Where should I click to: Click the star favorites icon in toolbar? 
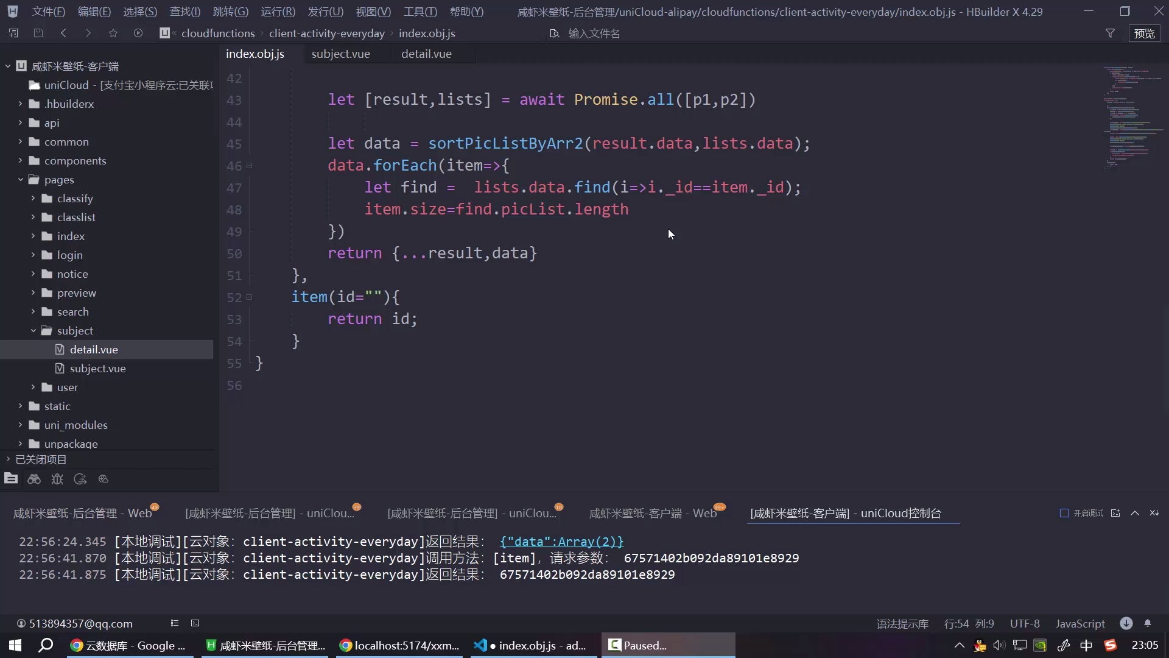[x=113, y=33]
